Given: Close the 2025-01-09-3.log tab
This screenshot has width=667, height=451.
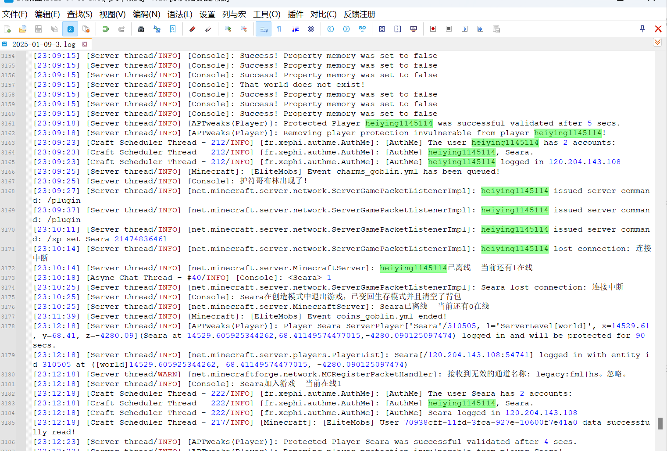Looking at the screenshot, I should click(85, 44).
